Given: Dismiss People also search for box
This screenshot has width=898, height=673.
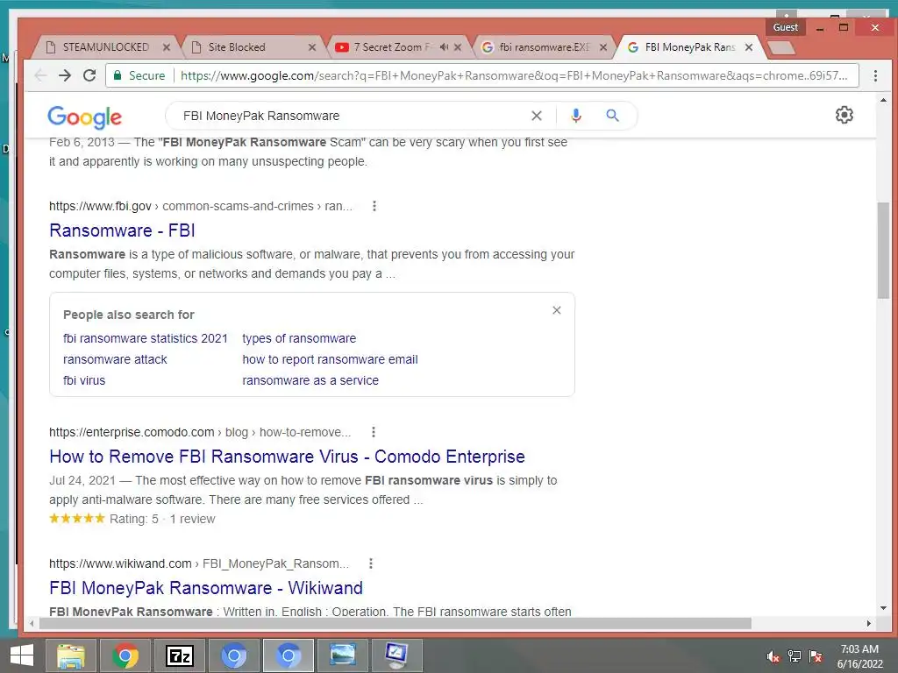Looking at the screenshot, I should pos(557,310).
